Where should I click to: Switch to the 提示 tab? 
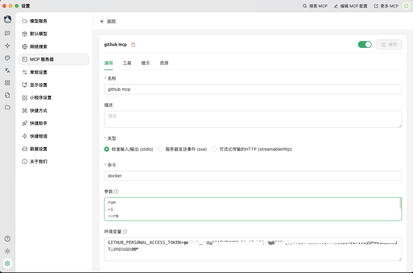point(146,63)
